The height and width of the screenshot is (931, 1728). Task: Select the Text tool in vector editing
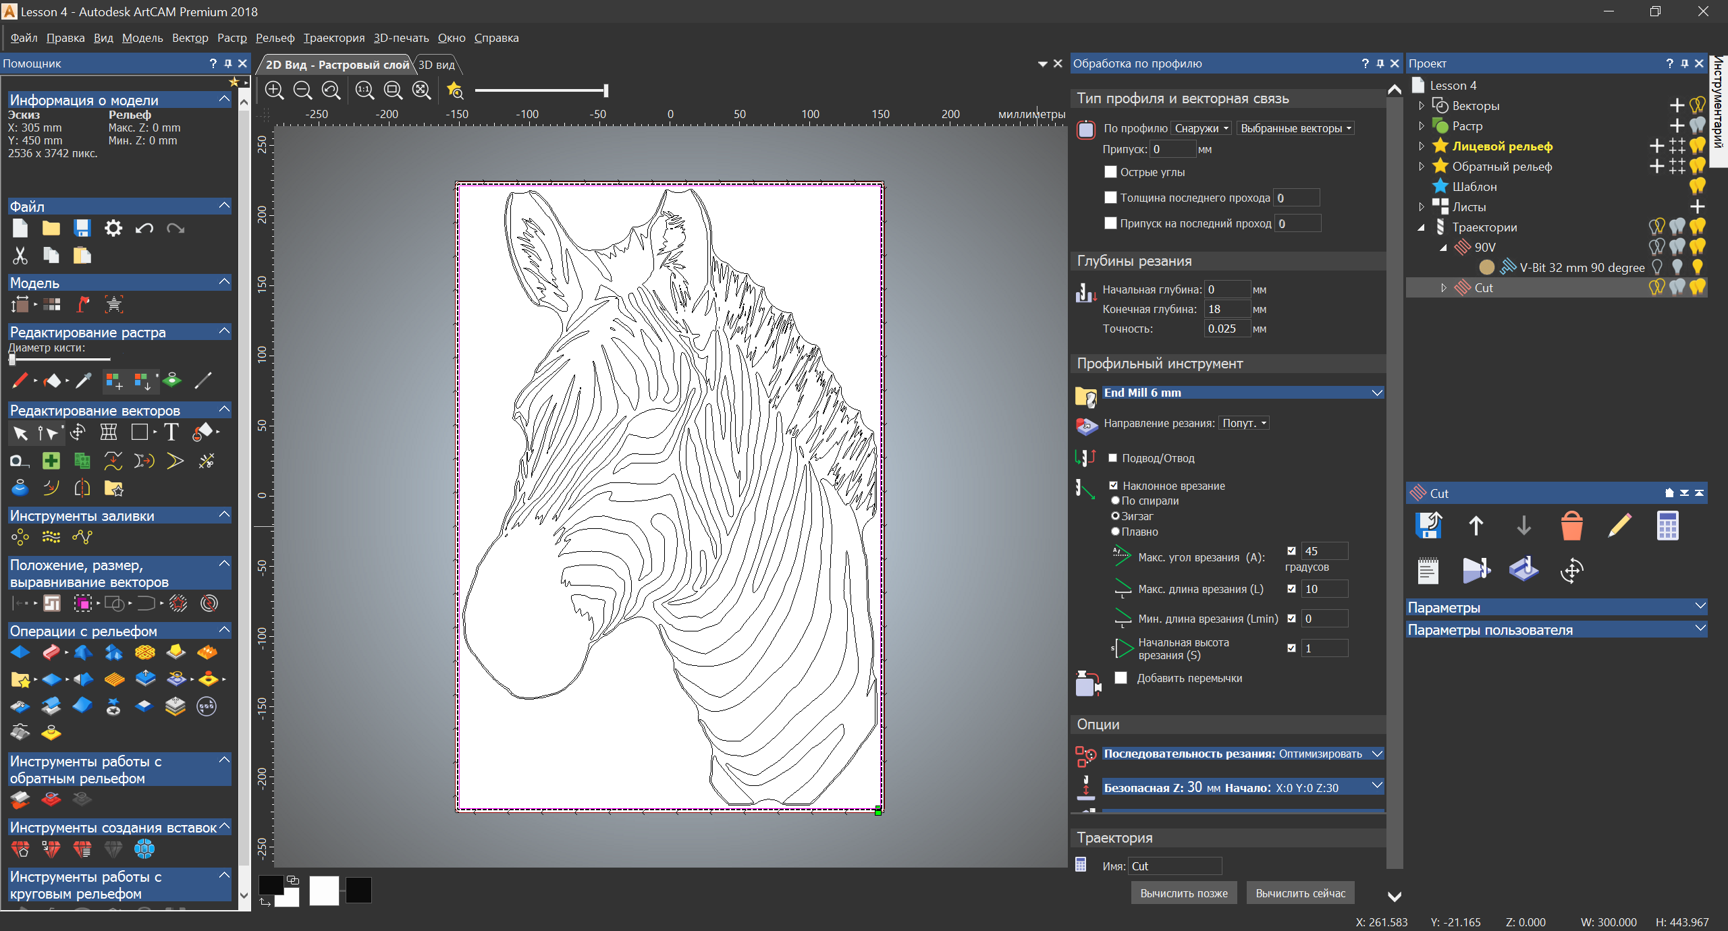(x=171, y=432)
